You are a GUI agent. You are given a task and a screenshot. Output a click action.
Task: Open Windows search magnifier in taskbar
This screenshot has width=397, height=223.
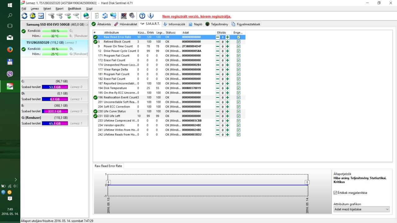pos(10,15)
